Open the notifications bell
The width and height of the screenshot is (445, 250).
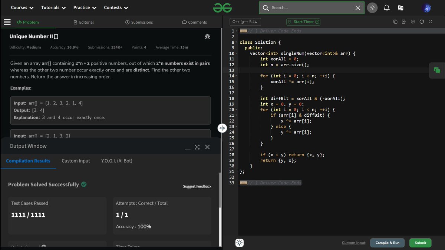pos(387,8)
